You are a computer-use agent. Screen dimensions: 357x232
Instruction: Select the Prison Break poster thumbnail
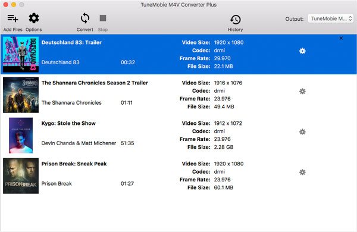pyautogui.click(x=21, y=175)
